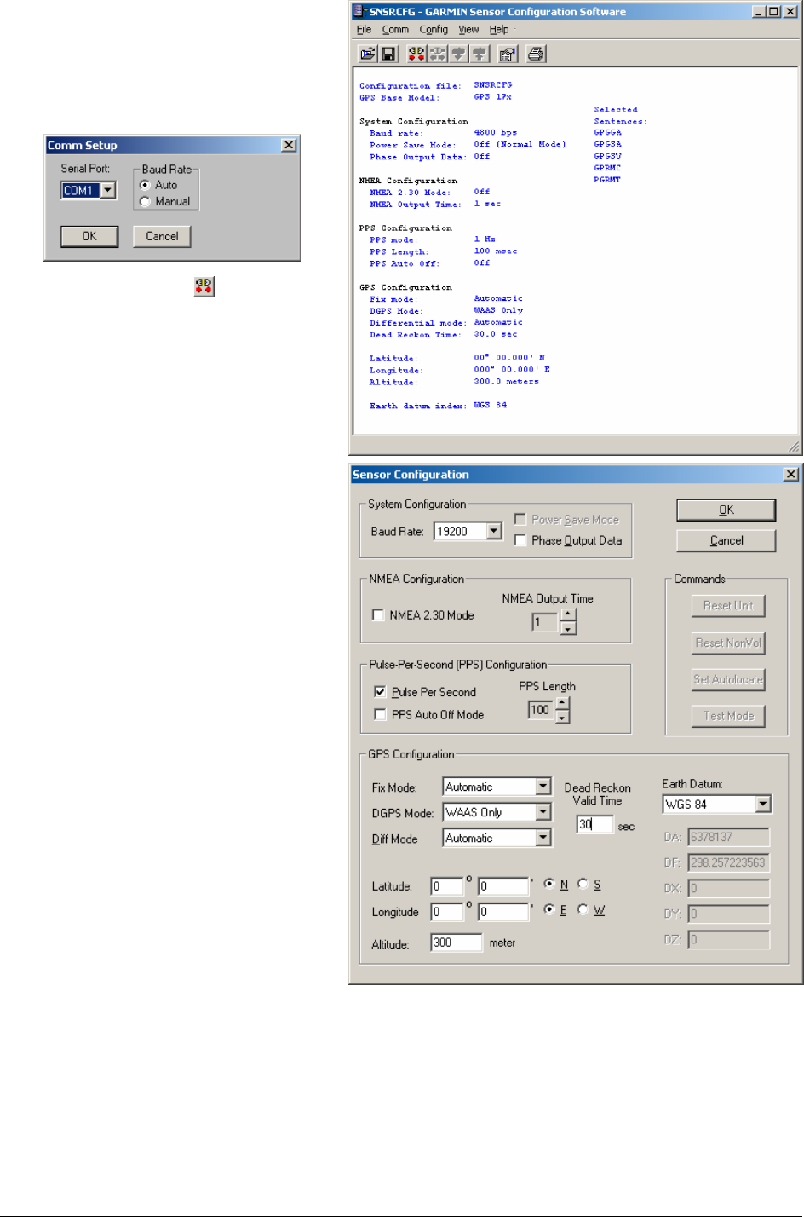804x1217 pixels.
Task: Click the red Connect toolbar icon
Action: click(x=416, y=55)
